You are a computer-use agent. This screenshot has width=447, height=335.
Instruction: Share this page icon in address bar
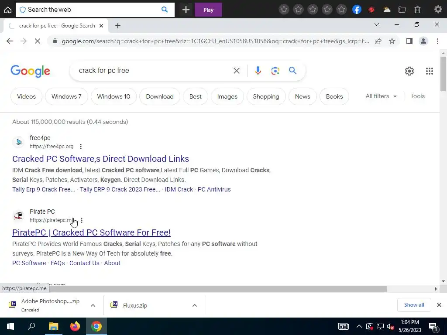[378, 41]
